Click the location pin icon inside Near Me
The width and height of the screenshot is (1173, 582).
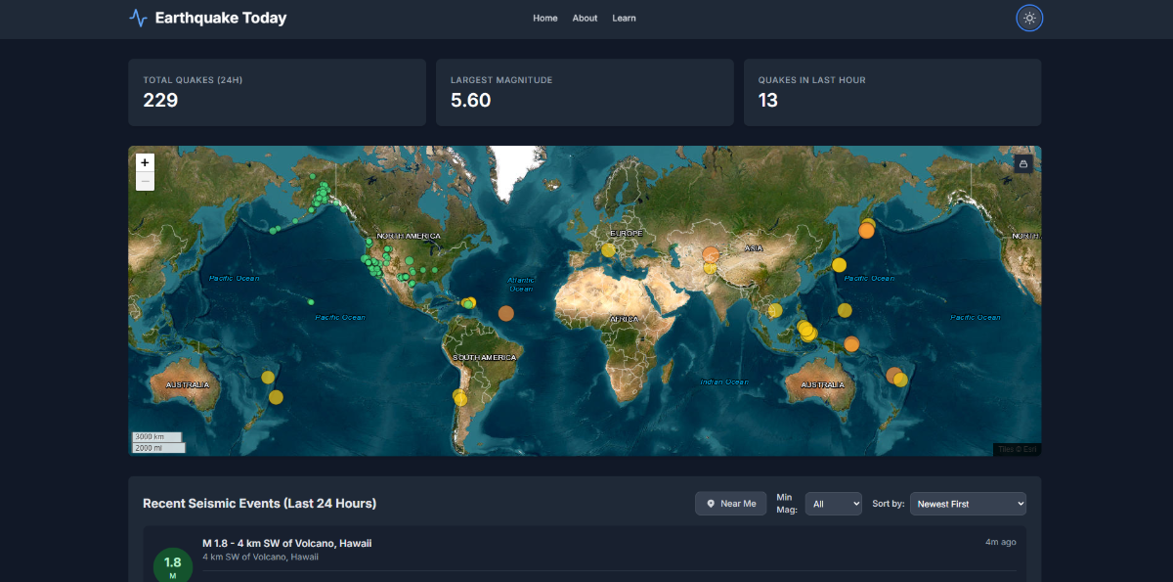[x=710, y=503]
